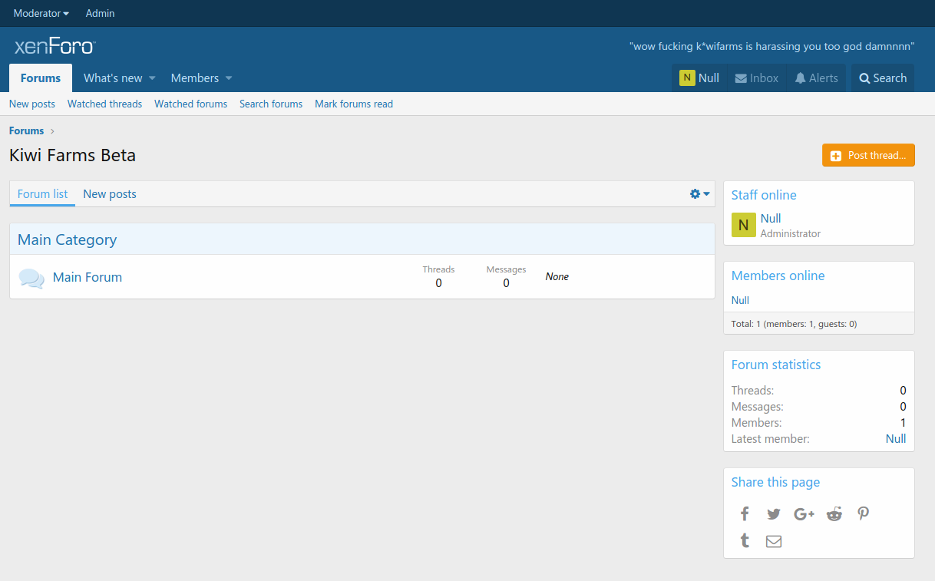Open the gear settings dropdown
Image resolution: width=935 pixels, height=581 pixels.
(x=699, y=194)
